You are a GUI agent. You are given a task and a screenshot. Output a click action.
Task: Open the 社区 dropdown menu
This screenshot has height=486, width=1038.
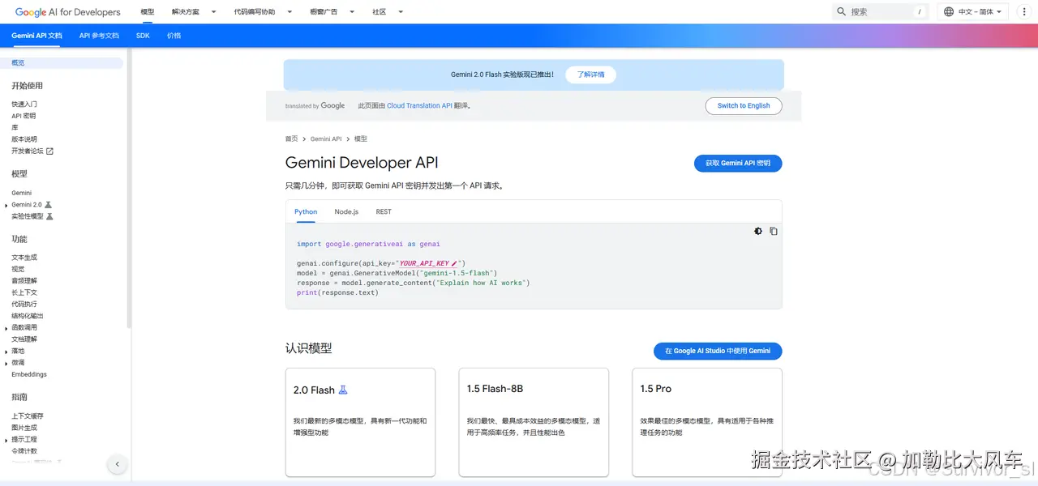point(388,12)
